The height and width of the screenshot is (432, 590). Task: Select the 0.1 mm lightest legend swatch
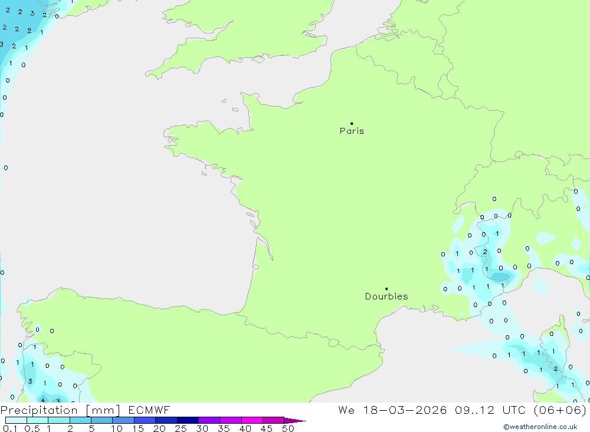[16, 420]
